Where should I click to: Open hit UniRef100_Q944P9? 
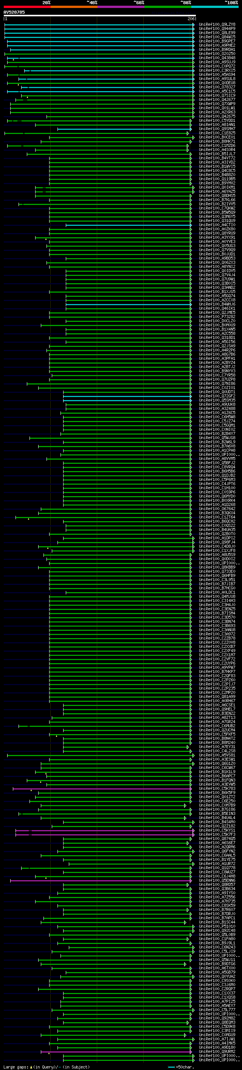(217, 29)
